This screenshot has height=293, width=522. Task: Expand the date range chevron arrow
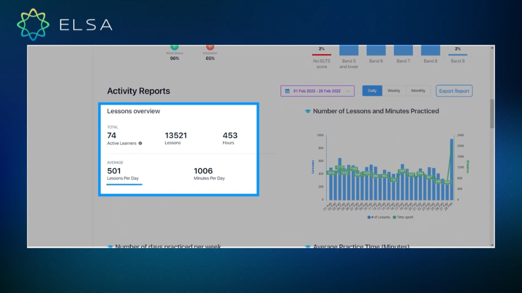pos(348,91)
